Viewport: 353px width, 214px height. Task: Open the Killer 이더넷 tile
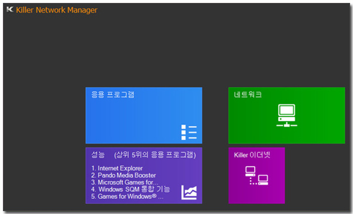[x=257, y=175]
